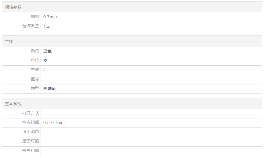This screenshot has height=158, width=264.
Task: Select the 颜色 row label
Action: pos(35,51)
